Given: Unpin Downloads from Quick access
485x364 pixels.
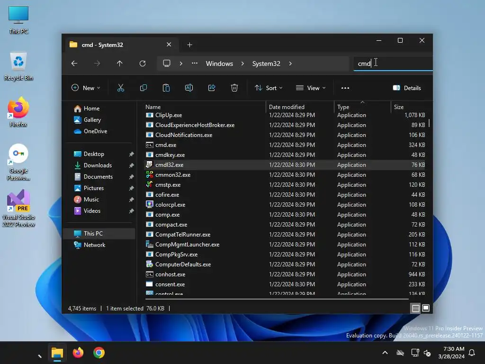Looking at the screenshot, I should [132, 165].
